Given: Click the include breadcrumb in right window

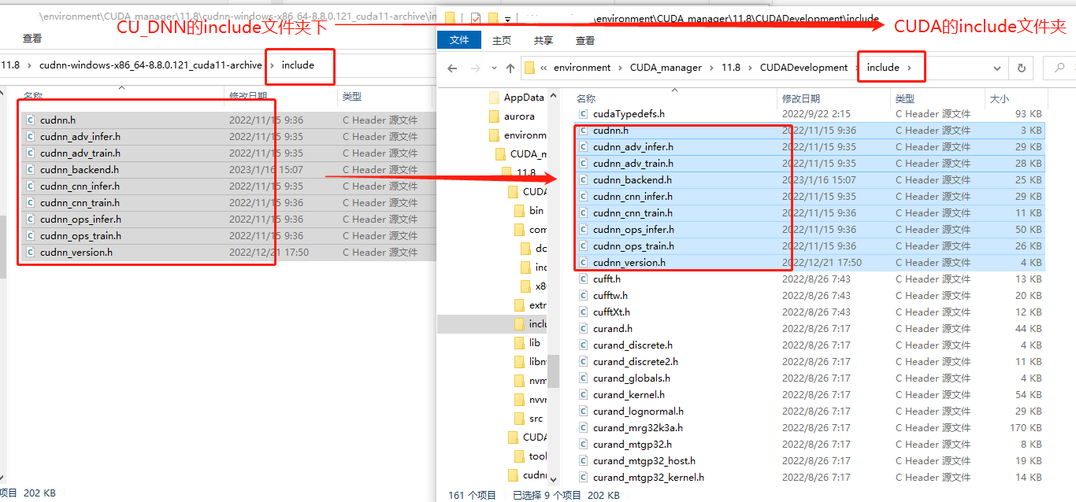Looking at the screenshot, I should [x=883, y=68].
